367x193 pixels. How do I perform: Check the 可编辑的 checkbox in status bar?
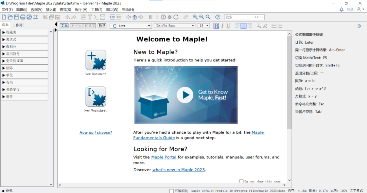[x=171, y=191]
